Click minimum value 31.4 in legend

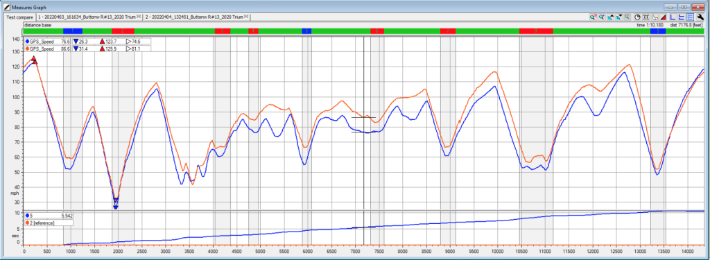pos(83,49)
